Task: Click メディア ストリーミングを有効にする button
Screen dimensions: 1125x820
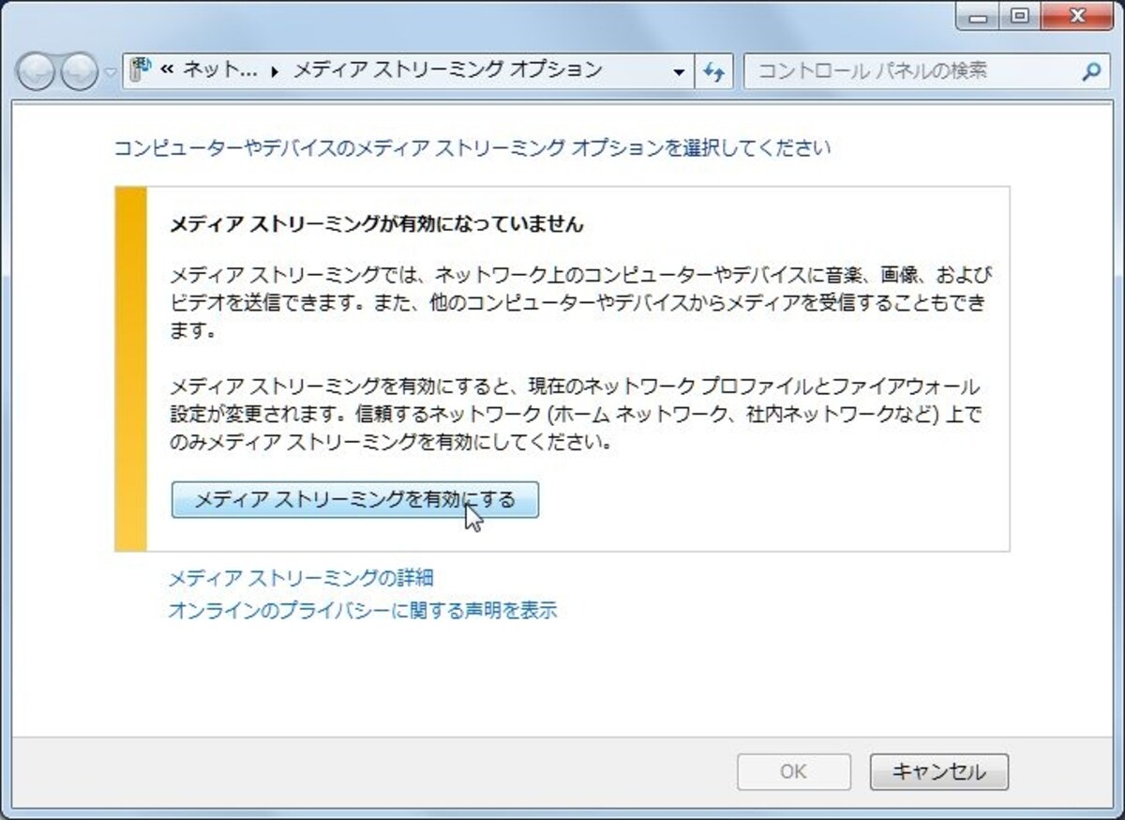Action: coord(355,500)
